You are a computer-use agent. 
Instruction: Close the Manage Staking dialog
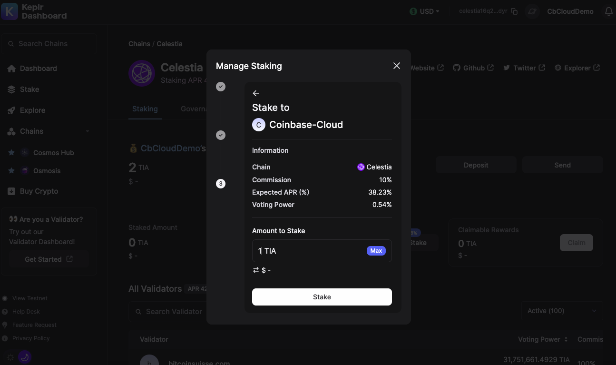(x=396, y=66)
